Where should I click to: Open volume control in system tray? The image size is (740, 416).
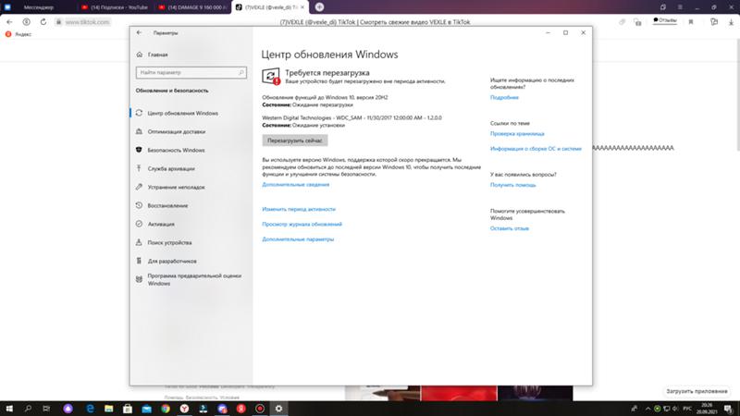point(675,409)
